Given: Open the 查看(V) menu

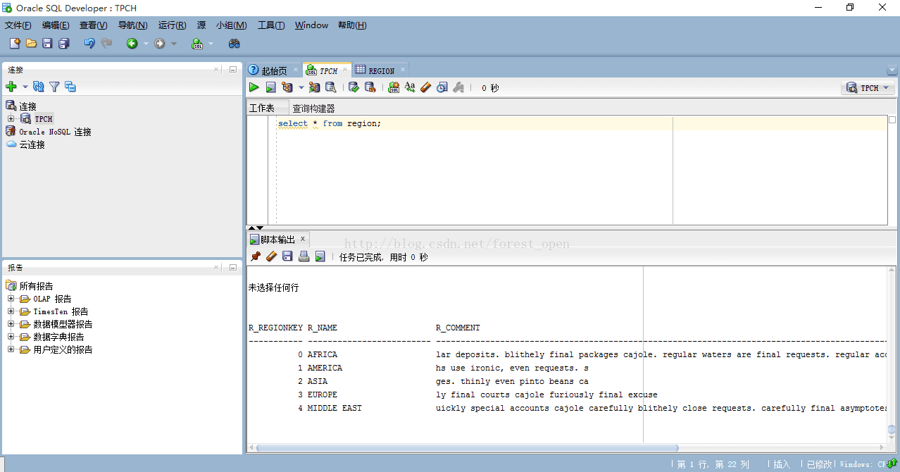Looking at the screenshot, I should (93, 25).
